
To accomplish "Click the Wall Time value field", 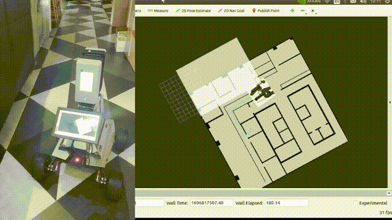I will pos(211,203).
